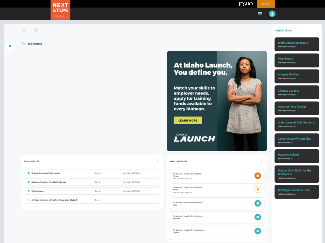Open the Family Tree assessment icon

[258, 203]
